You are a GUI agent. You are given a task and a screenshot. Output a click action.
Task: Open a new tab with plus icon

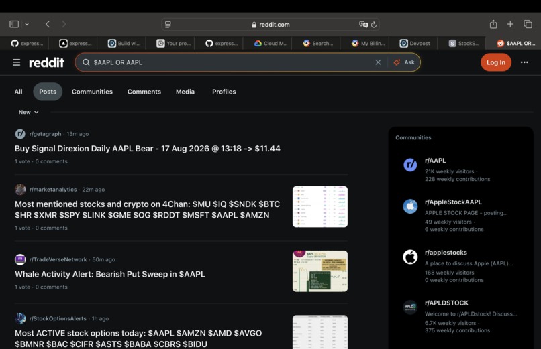pyautogui.click(x=510, y=24)
